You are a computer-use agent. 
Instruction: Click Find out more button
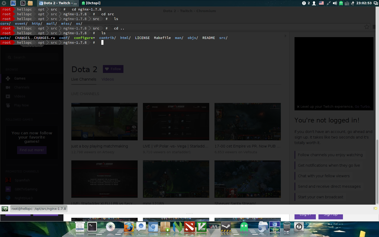[32, 150]
